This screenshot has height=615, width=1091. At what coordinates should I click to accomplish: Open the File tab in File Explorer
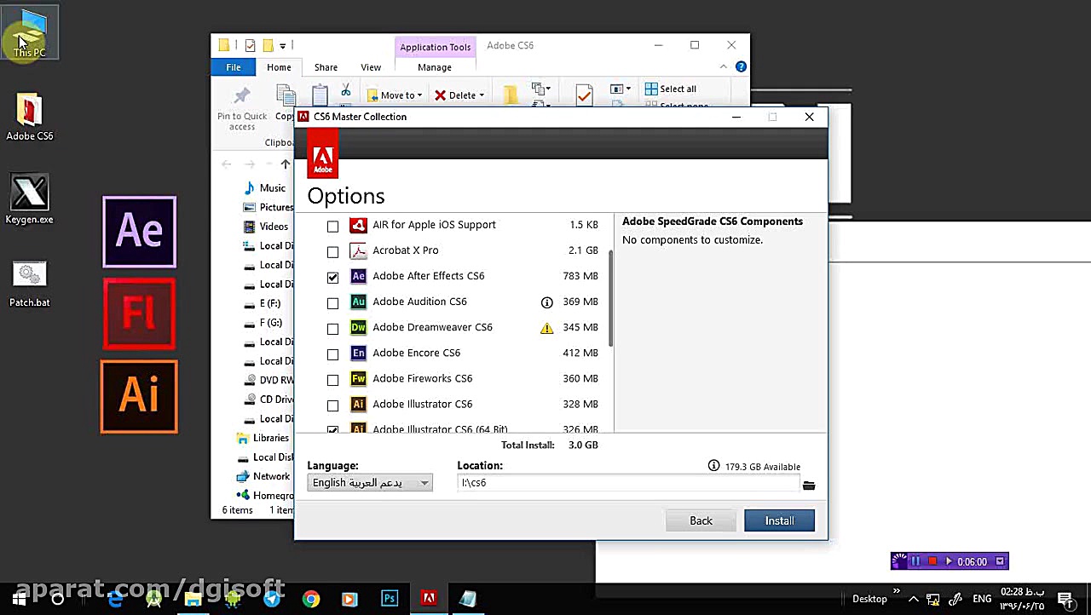(x=234, y=67)
